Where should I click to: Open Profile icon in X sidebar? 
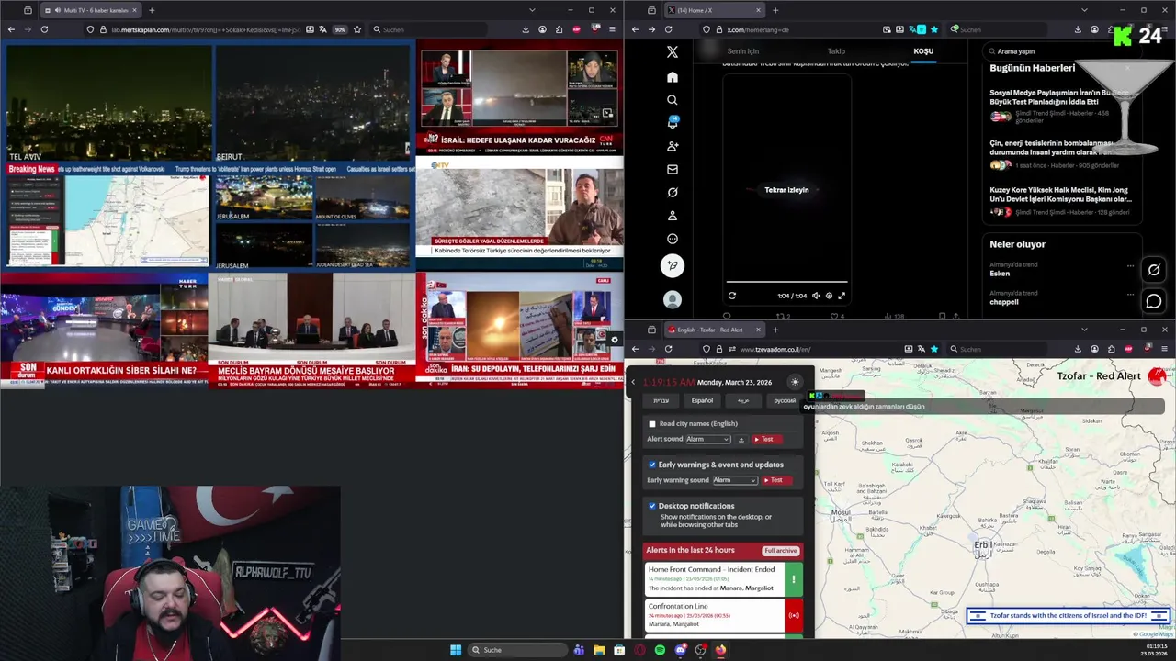pyautogui.click(x=673, y=216)
